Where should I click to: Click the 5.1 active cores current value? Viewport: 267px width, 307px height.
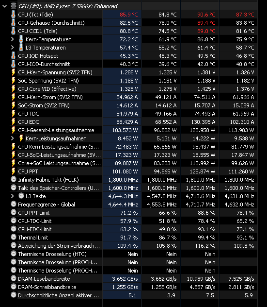[132, 295]
